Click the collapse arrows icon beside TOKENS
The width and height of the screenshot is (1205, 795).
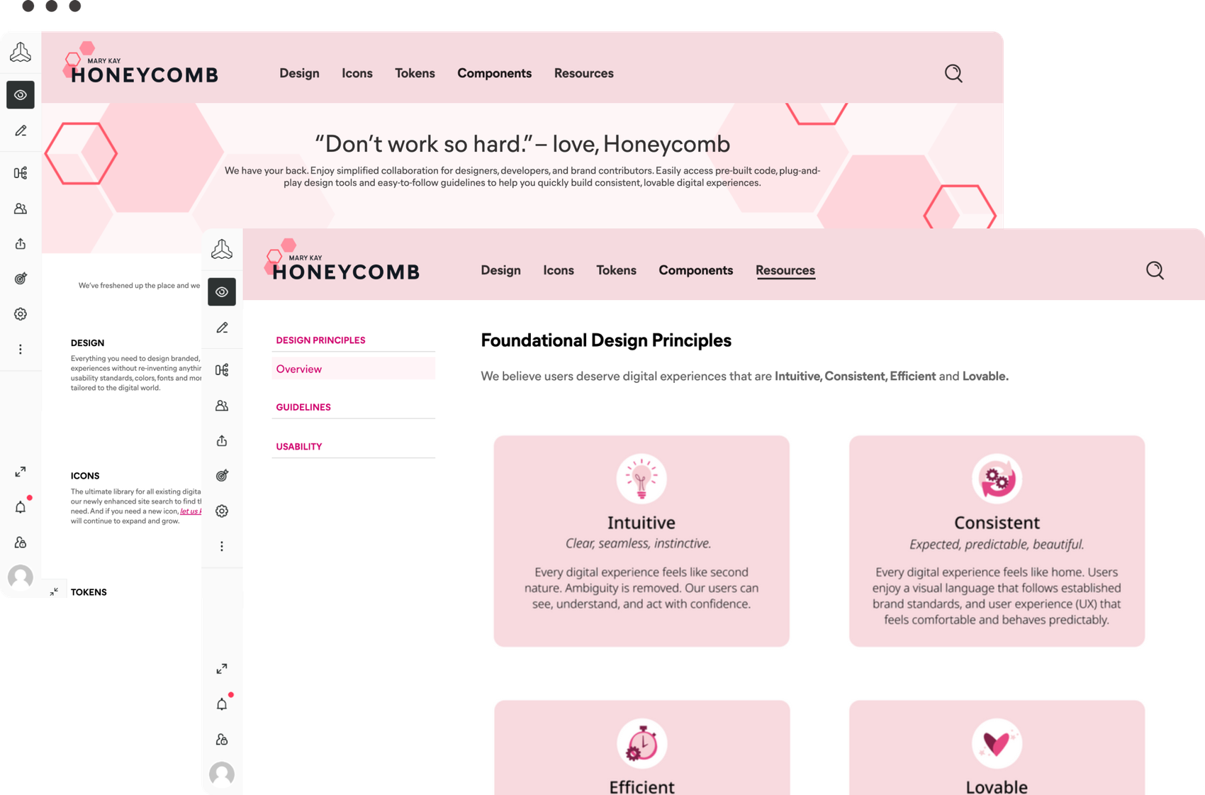tap(54, 591)
